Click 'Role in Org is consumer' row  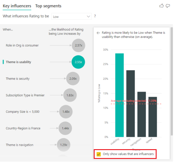22,45
